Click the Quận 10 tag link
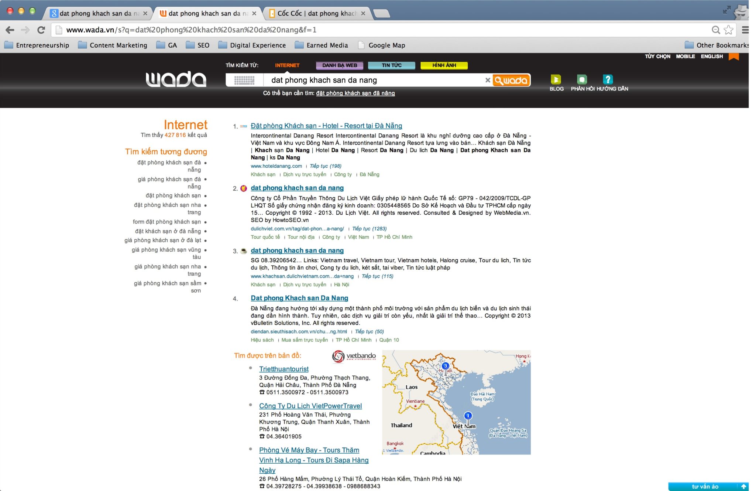This screenshot has width=756, height=491. click(x=389, y=340)
